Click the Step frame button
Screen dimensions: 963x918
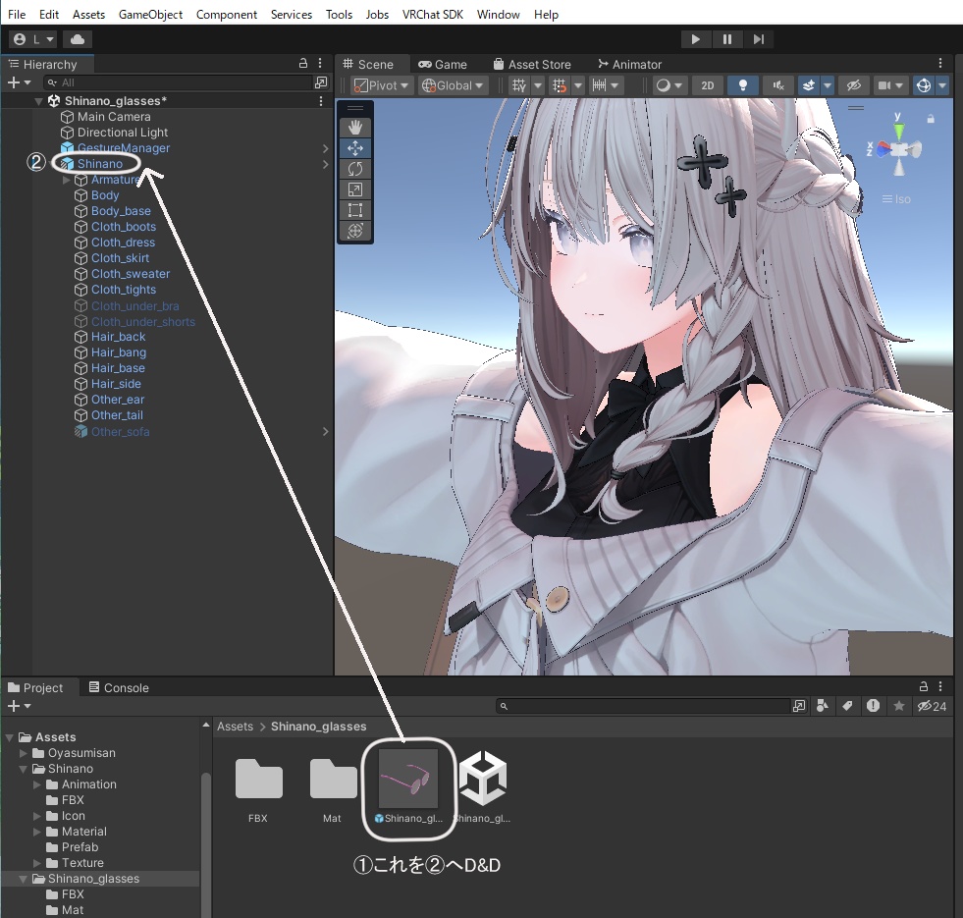tap(759, 39)
